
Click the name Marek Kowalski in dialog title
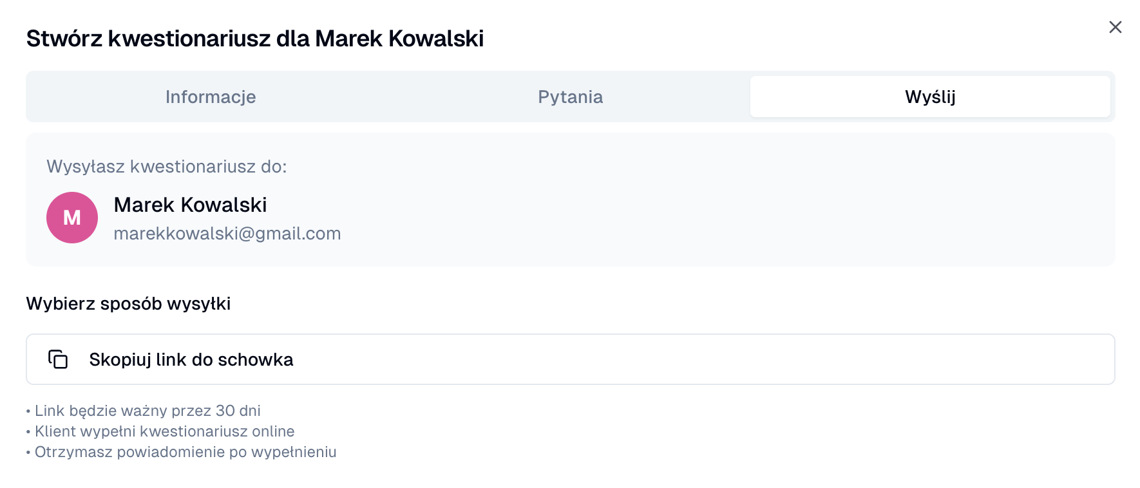[399, 39]
